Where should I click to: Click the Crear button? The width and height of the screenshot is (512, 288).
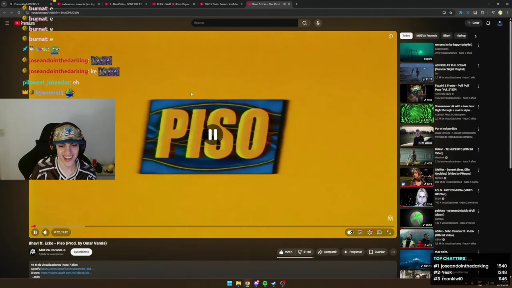click(x=473, y=23)
